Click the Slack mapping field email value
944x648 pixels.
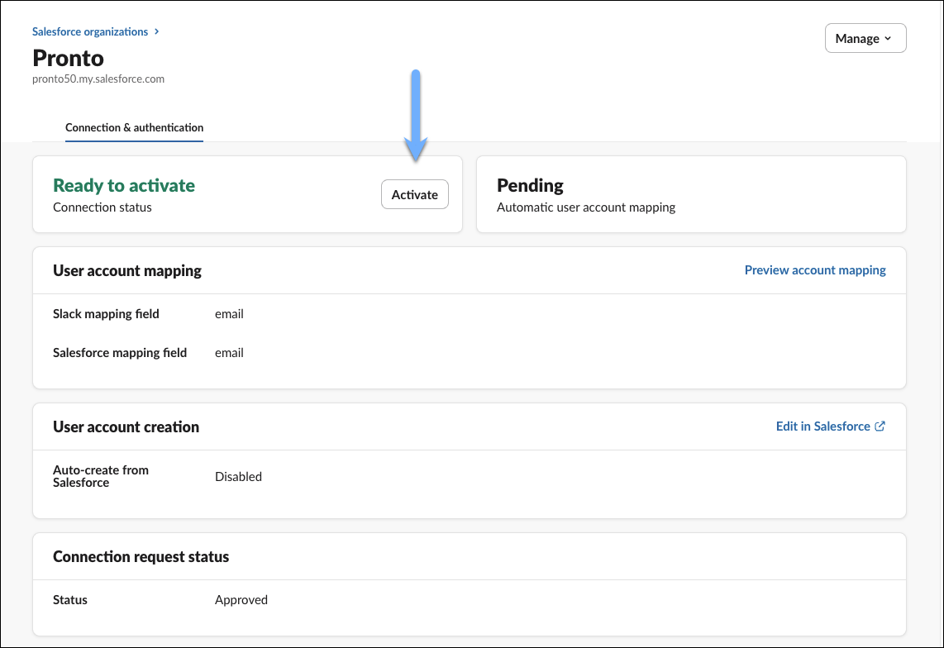coord(229,313)
